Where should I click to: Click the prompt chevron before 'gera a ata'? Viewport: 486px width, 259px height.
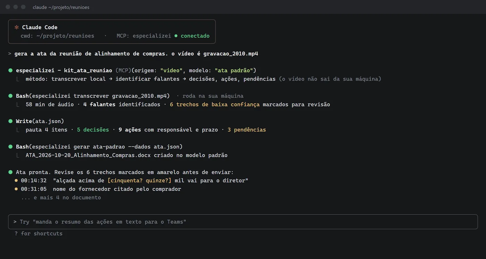coord(10,54)
